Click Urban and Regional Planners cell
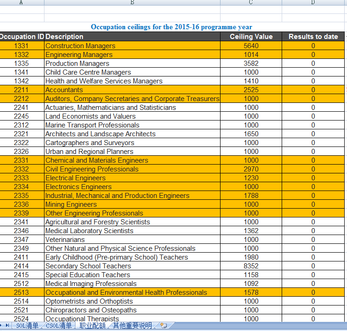 pos(132,152)
